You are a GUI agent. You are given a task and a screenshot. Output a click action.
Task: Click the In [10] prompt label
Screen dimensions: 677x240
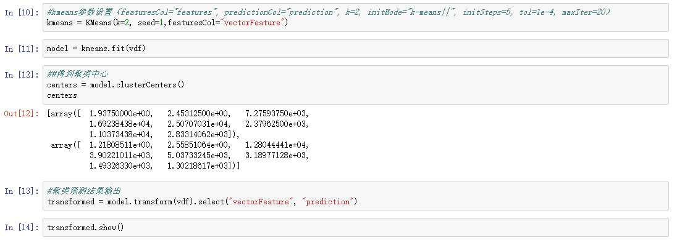point(19,12)
